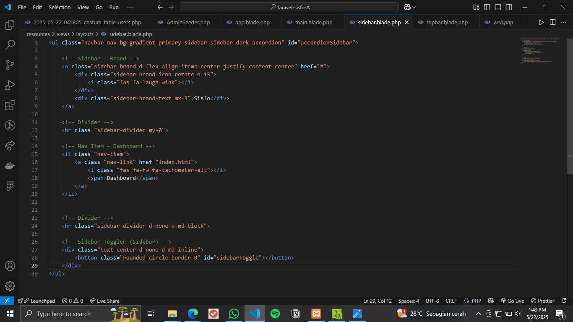Open the Explorer view in activity bar

(10, 25)
